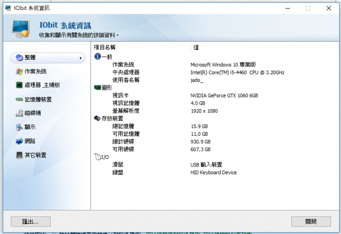This screenshot has height=234, width=341.
Task: Click the 作業系統 Windows flag icon
Action: point(19,72)
